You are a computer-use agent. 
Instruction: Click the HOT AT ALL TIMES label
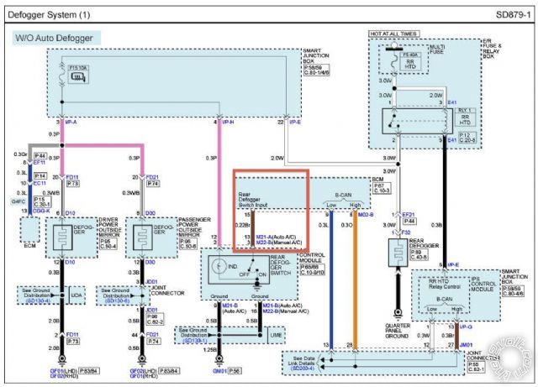393,34
